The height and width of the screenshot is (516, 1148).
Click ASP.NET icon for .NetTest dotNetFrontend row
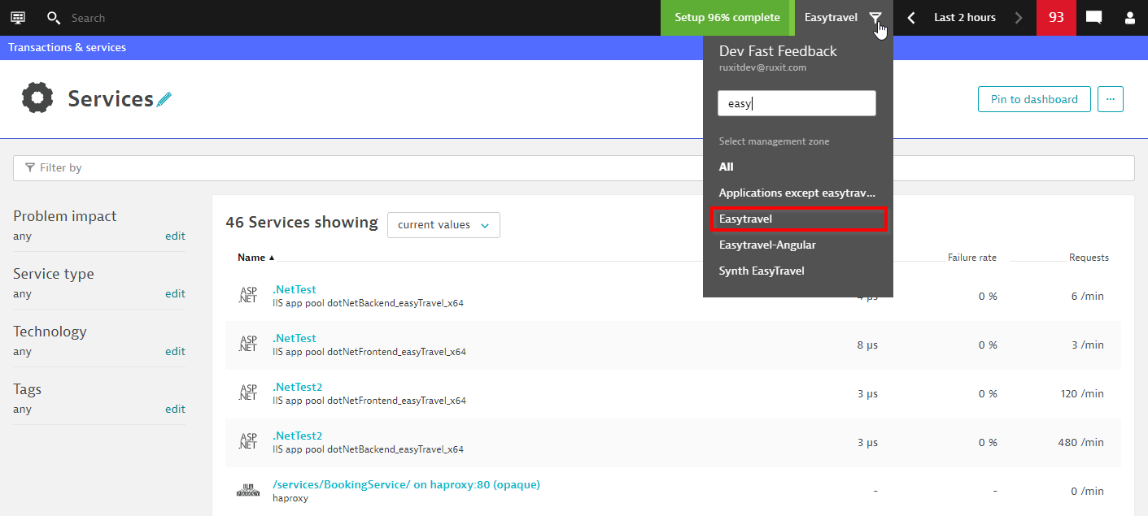248,345
